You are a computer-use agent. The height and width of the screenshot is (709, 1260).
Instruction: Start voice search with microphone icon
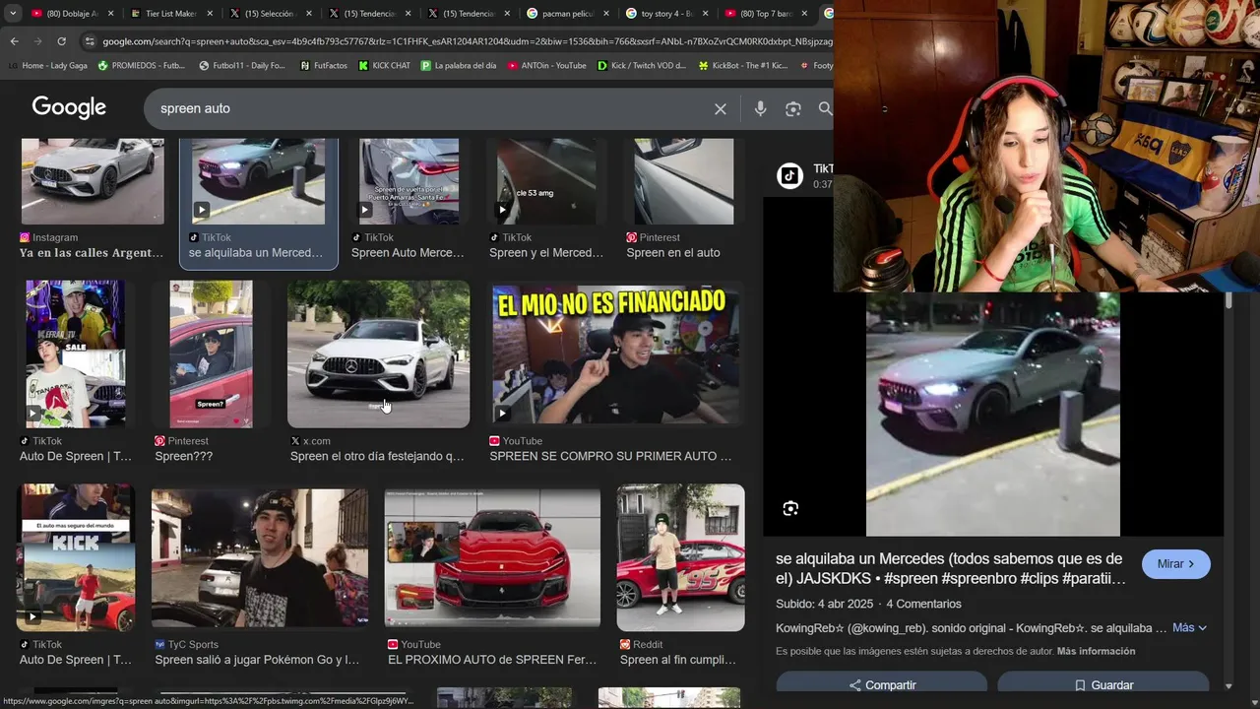(760, 109)
